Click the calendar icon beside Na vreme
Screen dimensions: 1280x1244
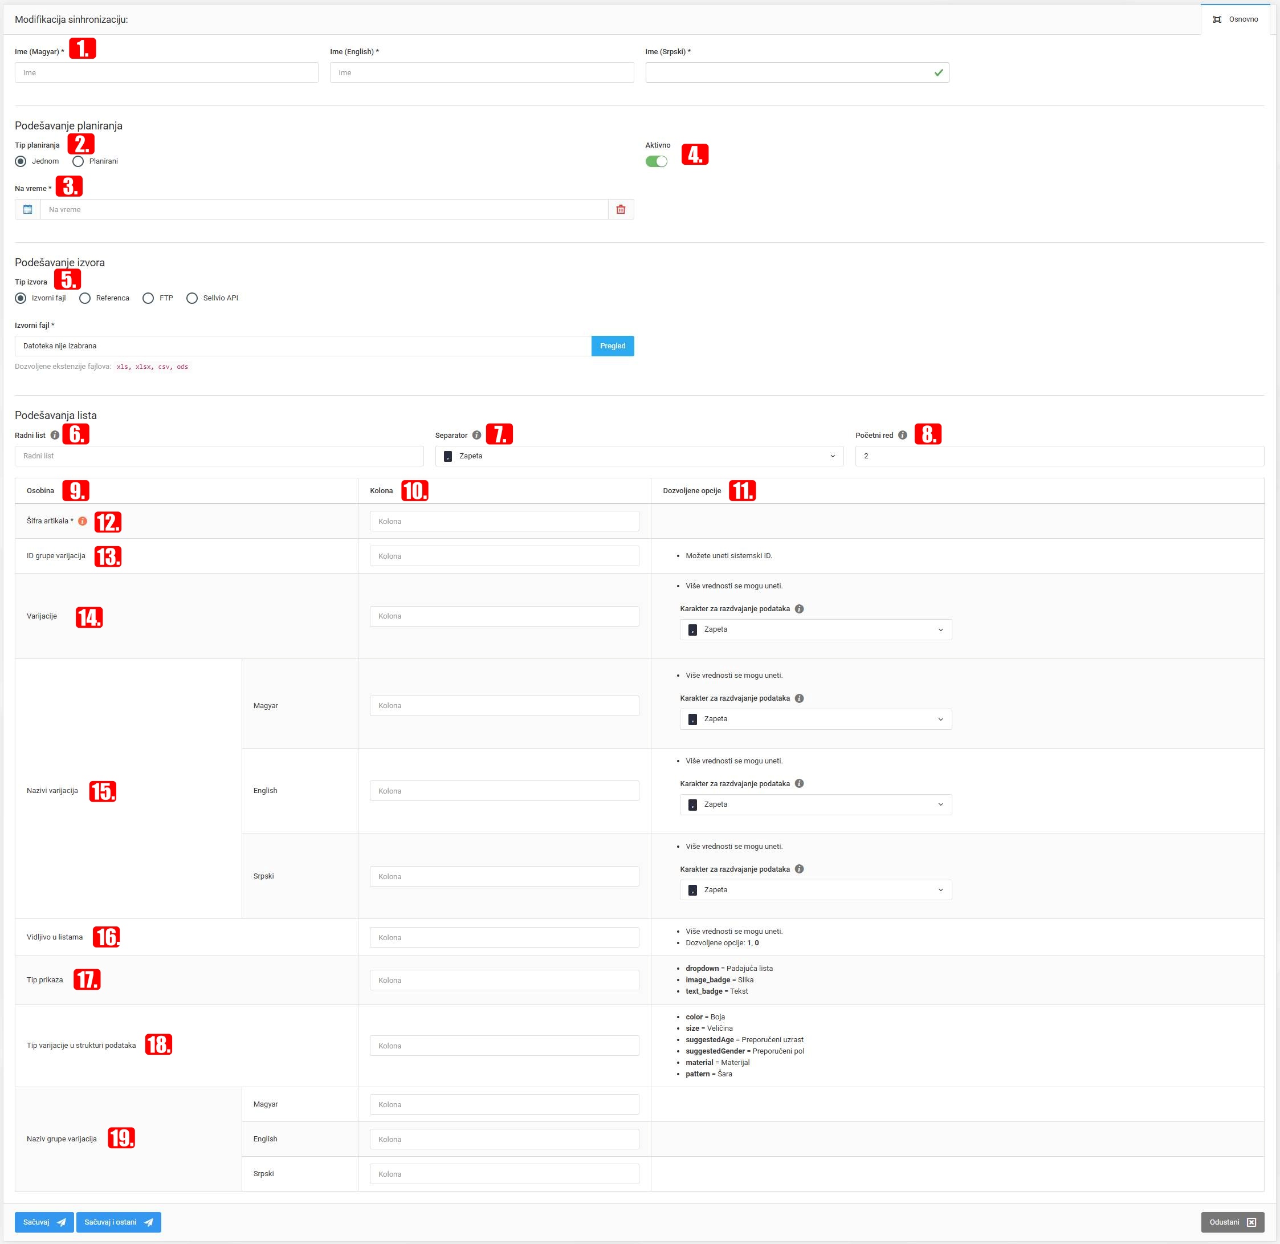27,209
